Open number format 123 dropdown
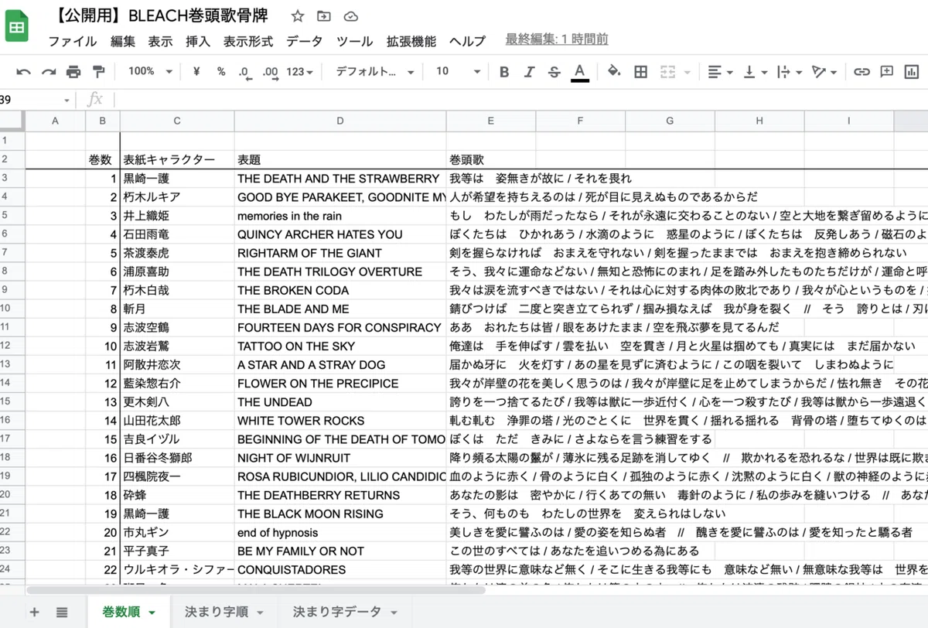 (299, 72)
